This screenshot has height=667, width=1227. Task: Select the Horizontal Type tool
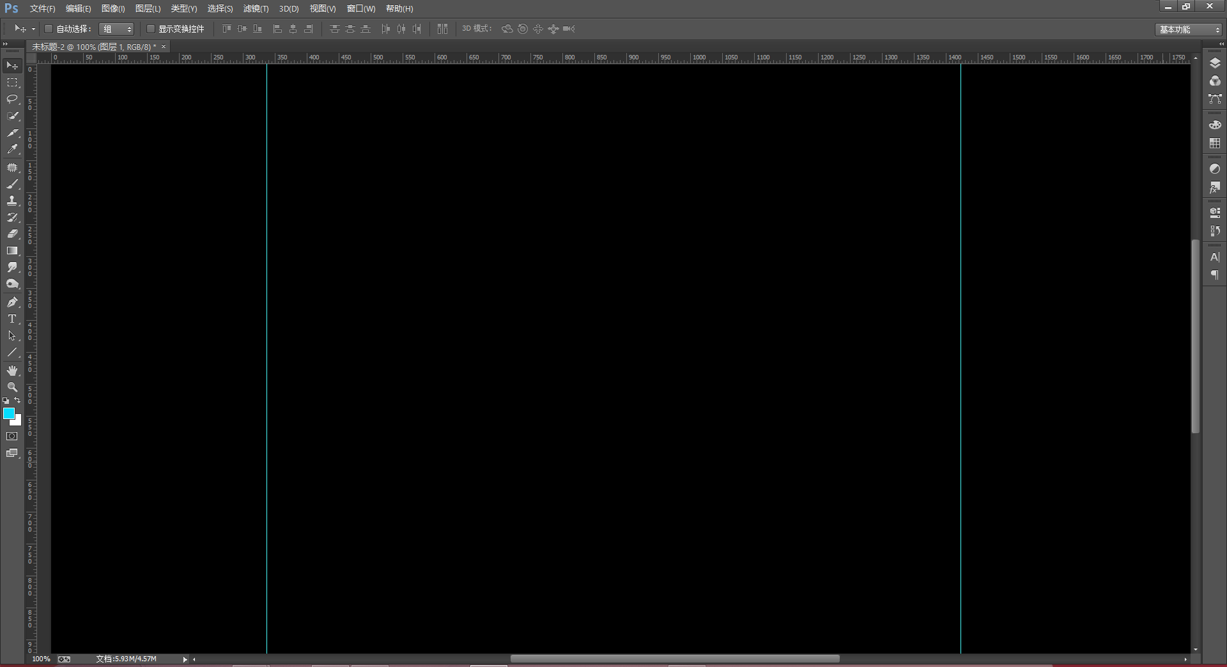[12, 319]
